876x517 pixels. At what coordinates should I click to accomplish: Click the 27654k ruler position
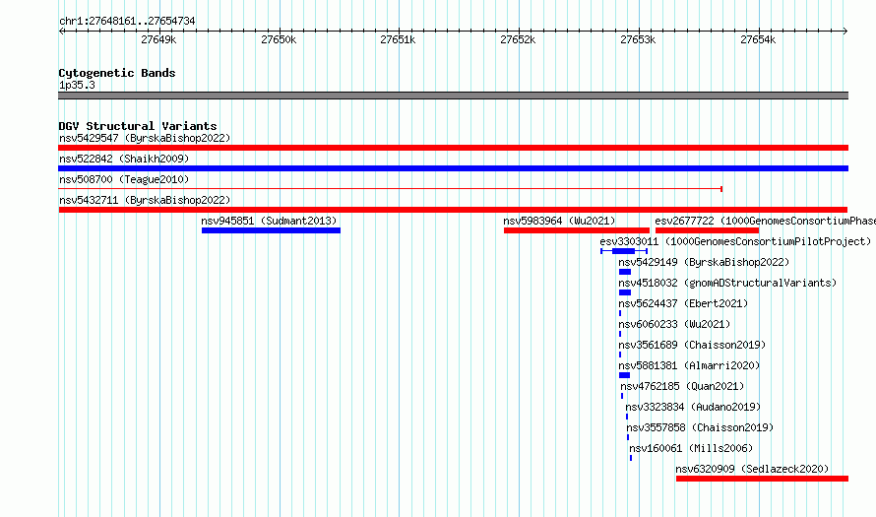pos(758,39)
